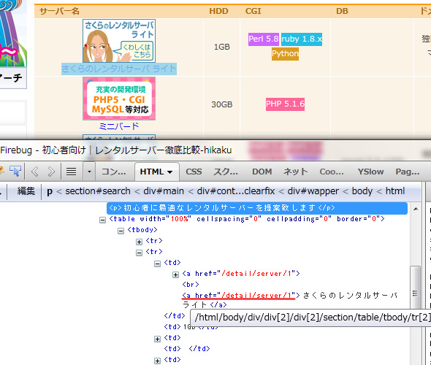The image size is (431, 365).
Task: Open the スク... script tab
Action: (226, 172)
